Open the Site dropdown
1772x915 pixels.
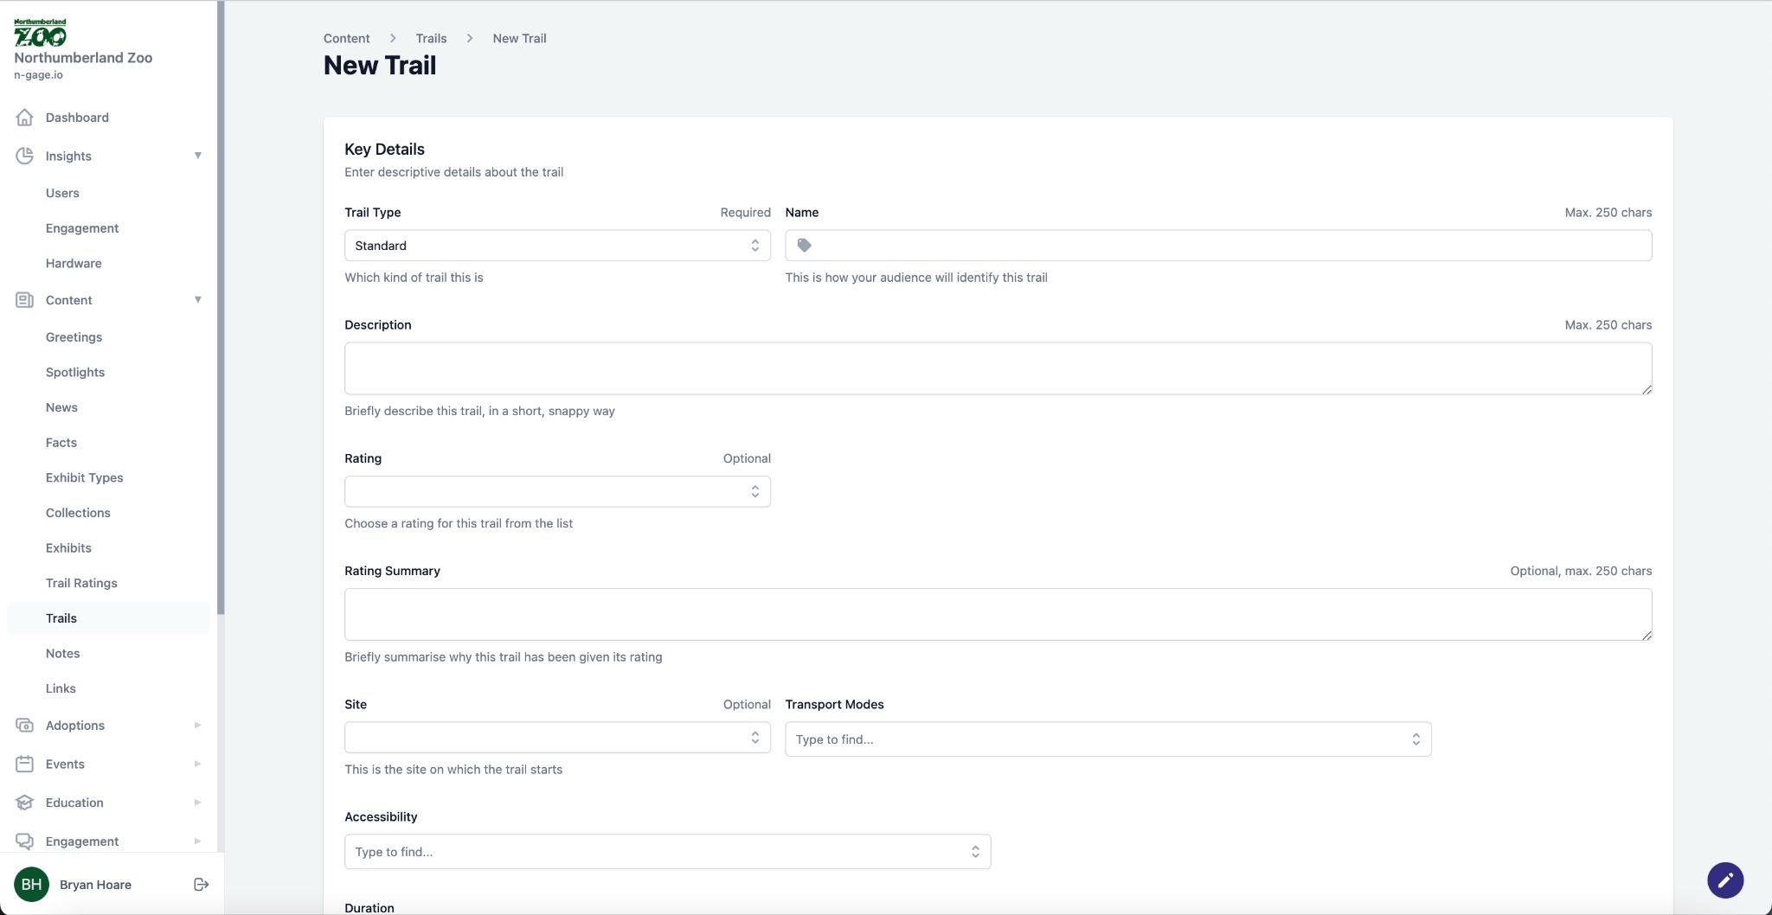coord(556,738)
